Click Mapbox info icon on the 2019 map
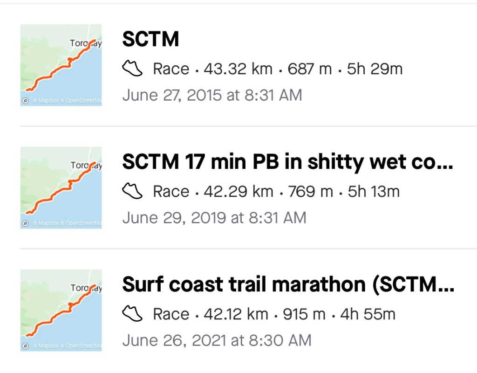Image resolution: width=477 pixels, height=373 pixels. (x=25, y=224)
